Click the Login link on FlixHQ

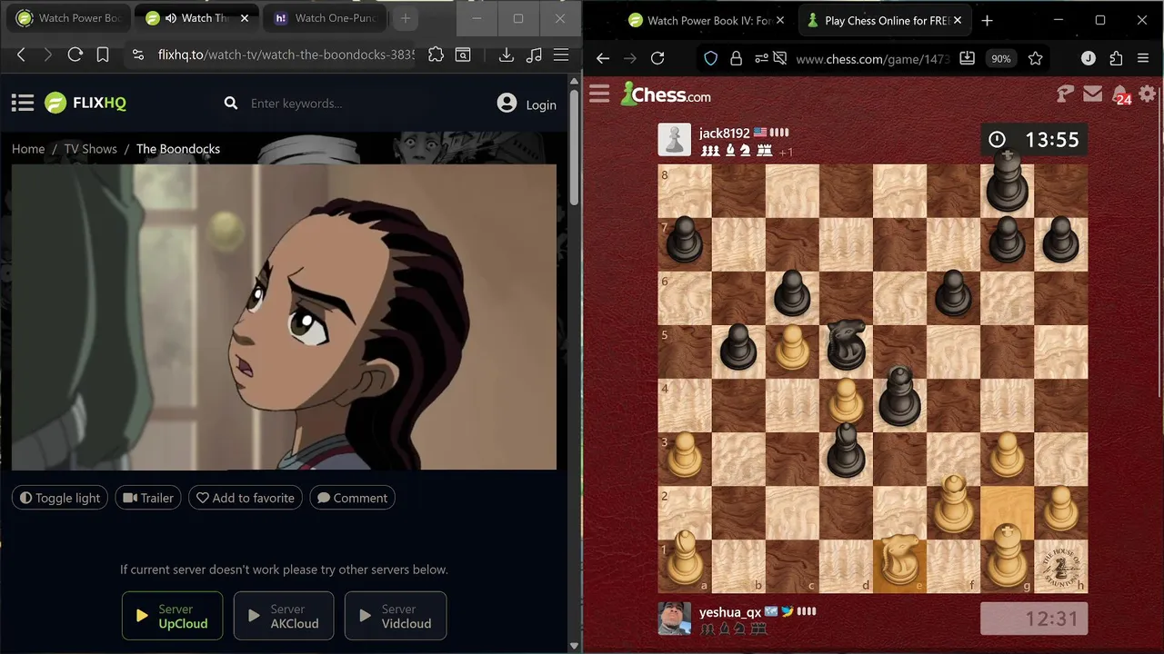541,104
